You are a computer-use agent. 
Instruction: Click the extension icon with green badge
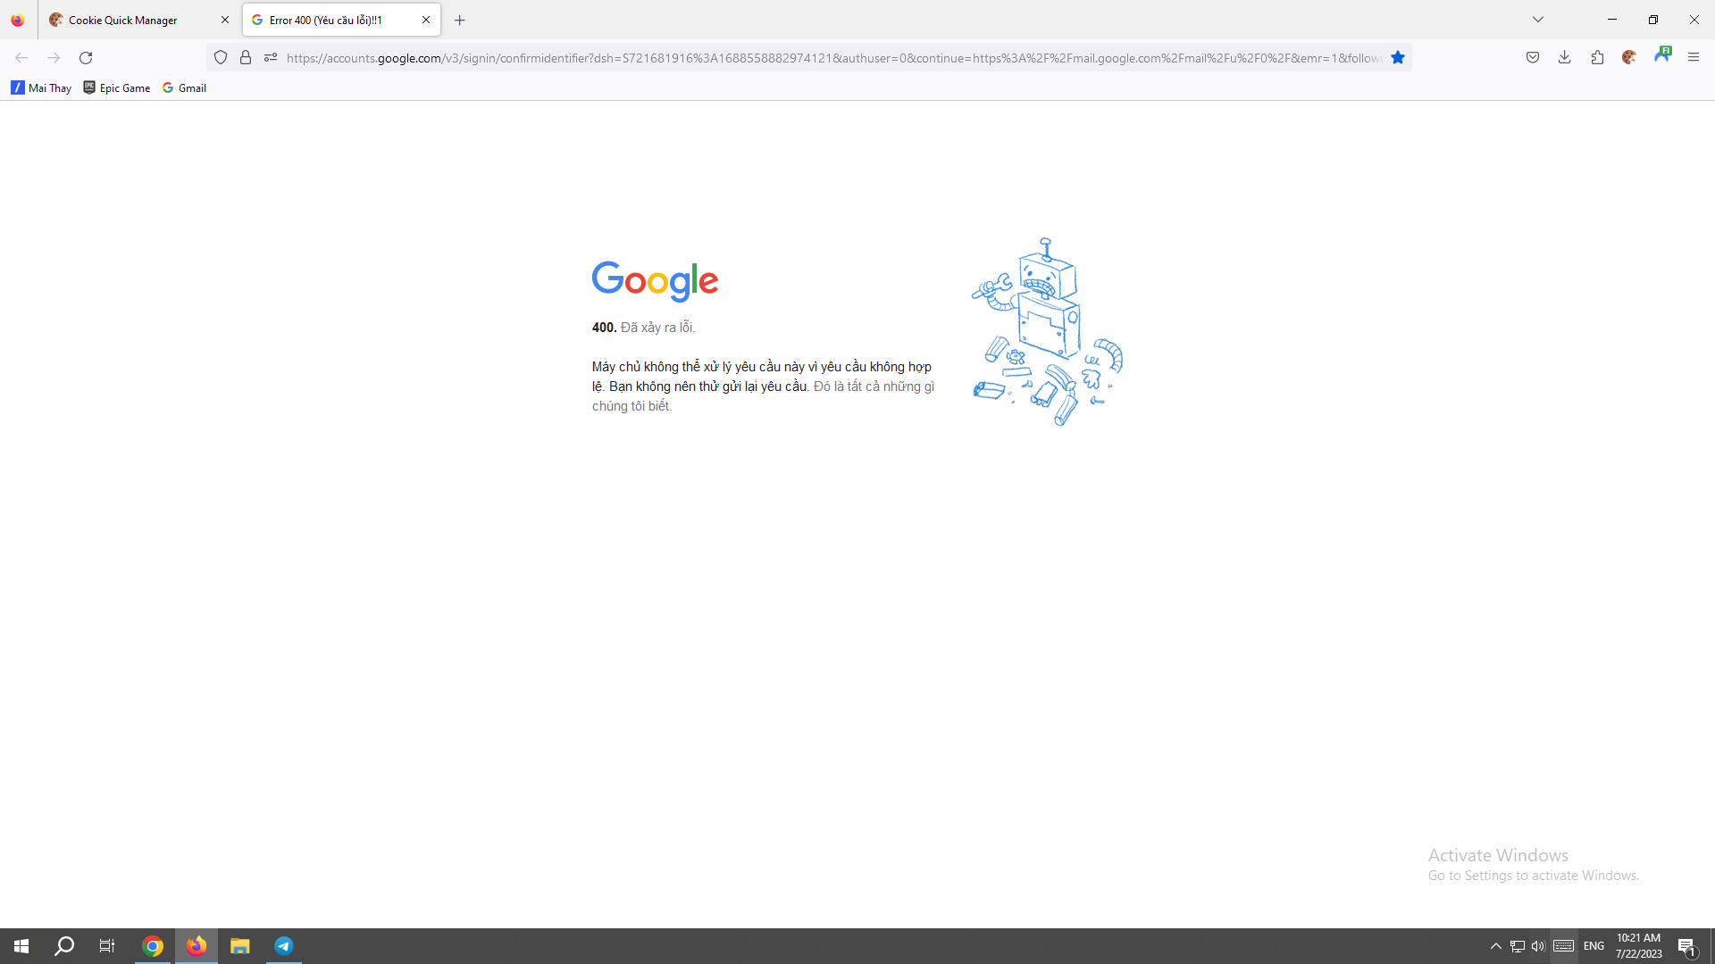point(1662,55)
